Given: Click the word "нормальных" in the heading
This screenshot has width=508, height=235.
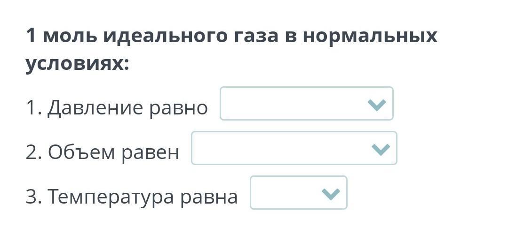Looking at the screenshot, I should [x=370, y=36].
